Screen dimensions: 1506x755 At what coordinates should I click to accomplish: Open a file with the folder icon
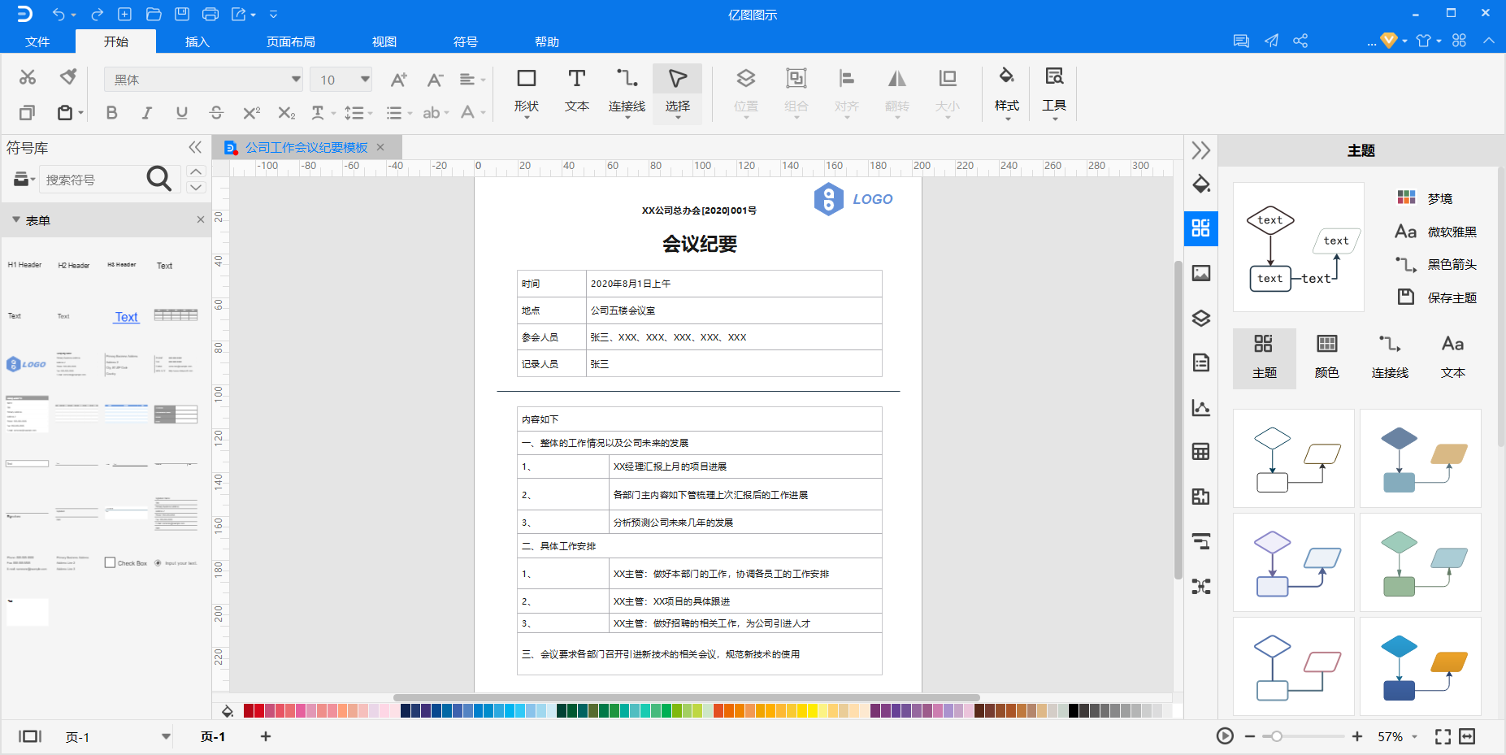point(154,15)
